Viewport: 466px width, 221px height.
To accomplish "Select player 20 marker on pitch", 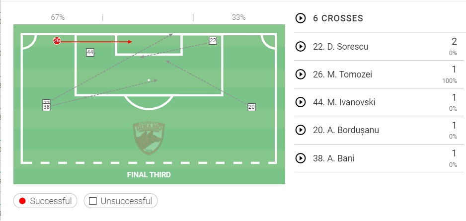I will (x=251, y=107).
